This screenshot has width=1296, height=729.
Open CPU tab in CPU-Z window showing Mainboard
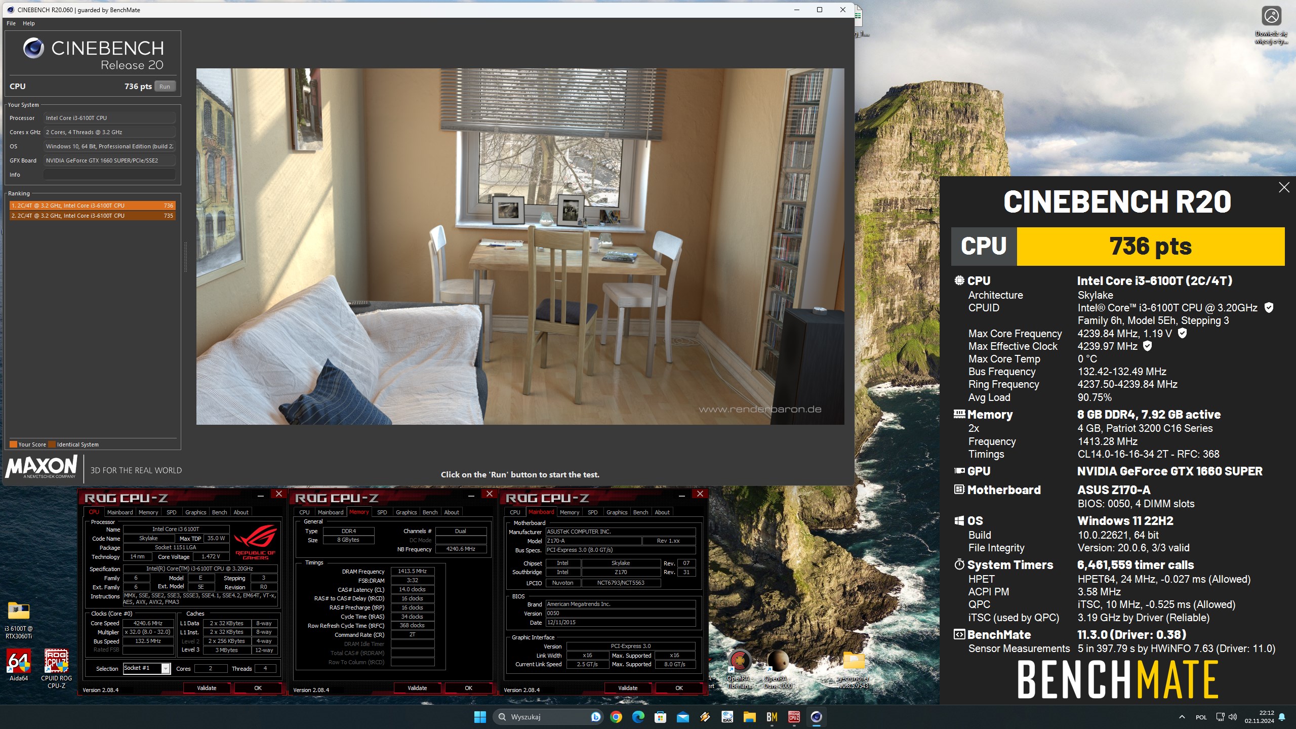click(x=515, y=512)
